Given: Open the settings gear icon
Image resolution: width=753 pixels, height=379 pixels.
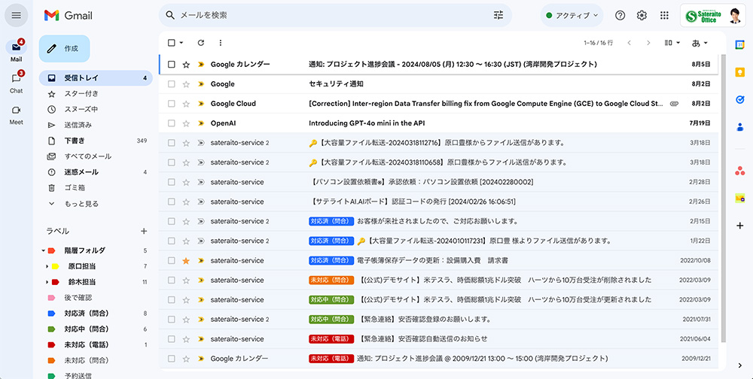Looking at the screenshot, I should click(642, 15).
